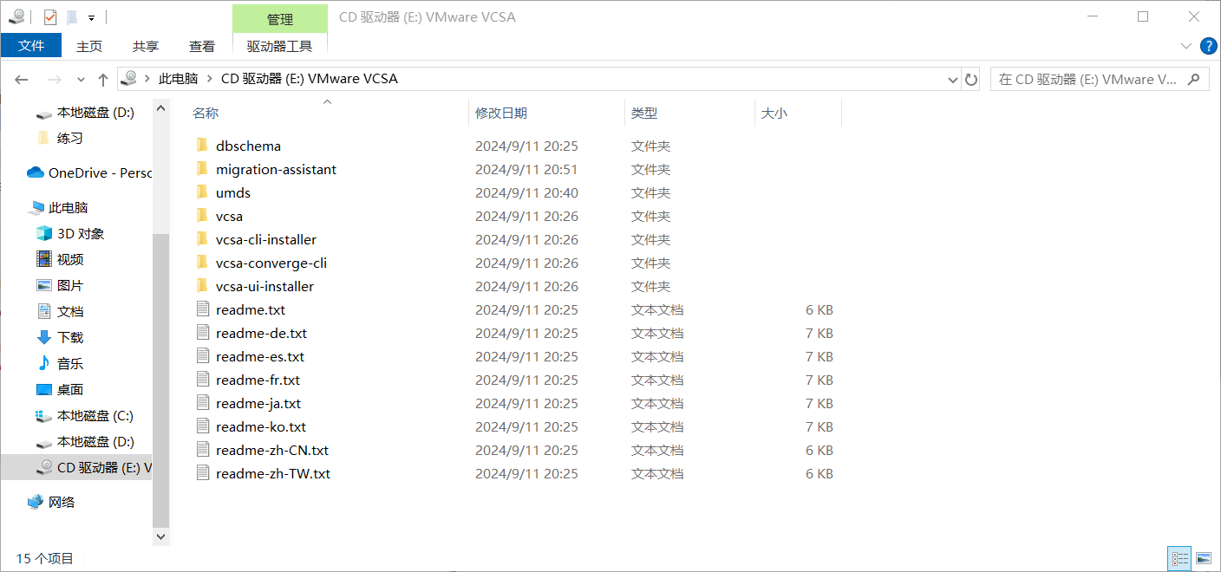Click the readme-es.txt file icon
The image size is (1221, 572).
pos(203,356)
